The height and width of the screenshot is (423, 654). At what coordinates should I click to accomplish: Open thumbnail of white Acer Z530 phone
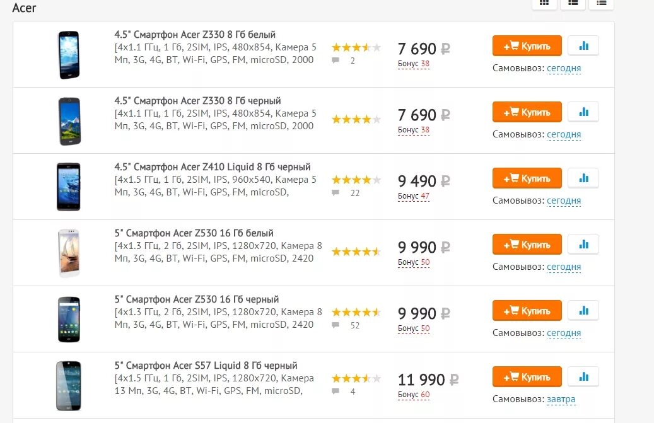click(x=69, y=253)
